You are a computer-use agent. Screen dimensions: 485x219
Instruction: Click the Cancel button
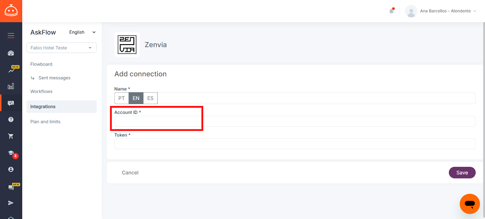pyautogui.click(x=130, y=173)
